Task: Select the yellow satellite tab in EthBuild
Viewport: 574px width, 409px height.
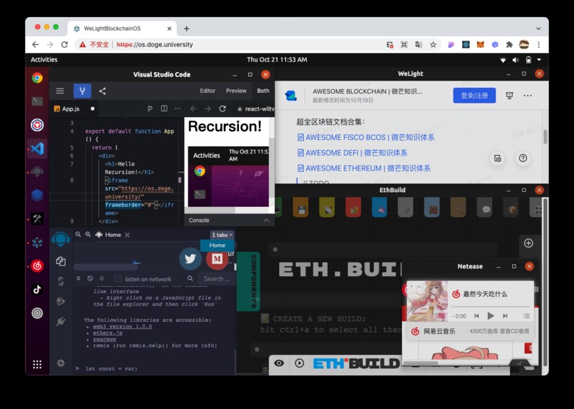Action: pyautogui.click(x=327, y=208)
